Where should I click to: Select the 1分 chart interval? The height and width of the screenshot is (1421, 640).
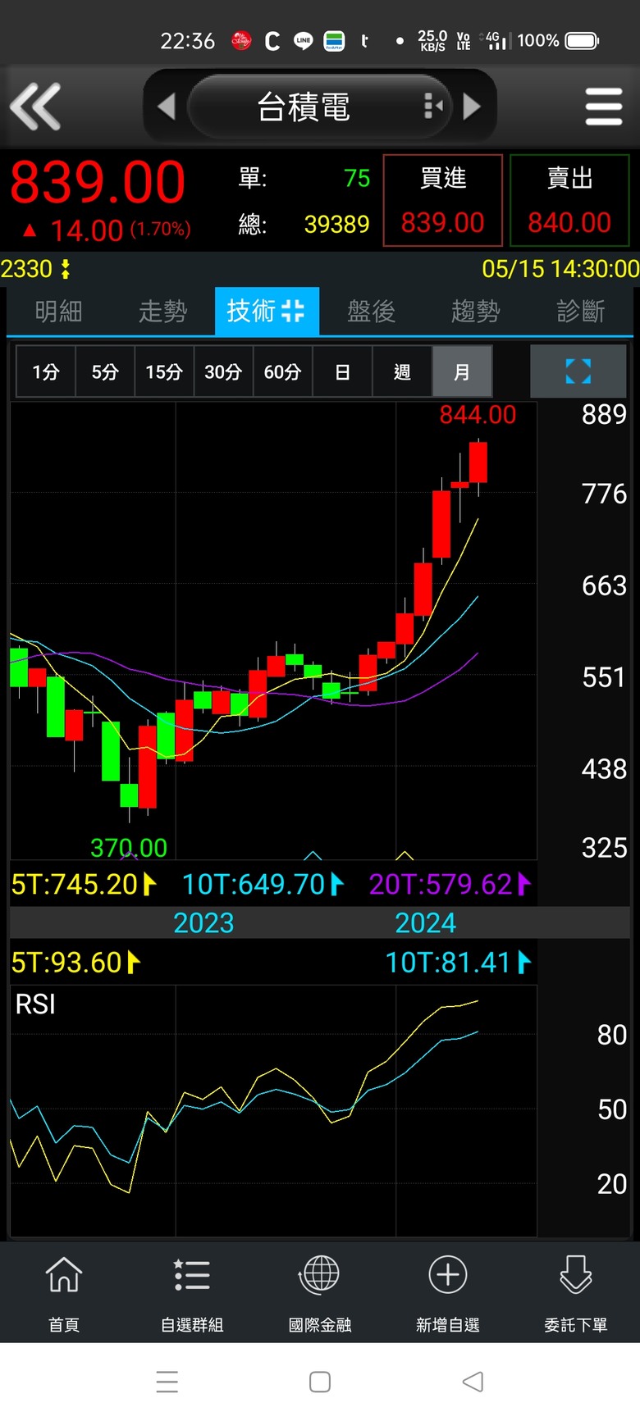pyautogui.click(x=46, y=371)
